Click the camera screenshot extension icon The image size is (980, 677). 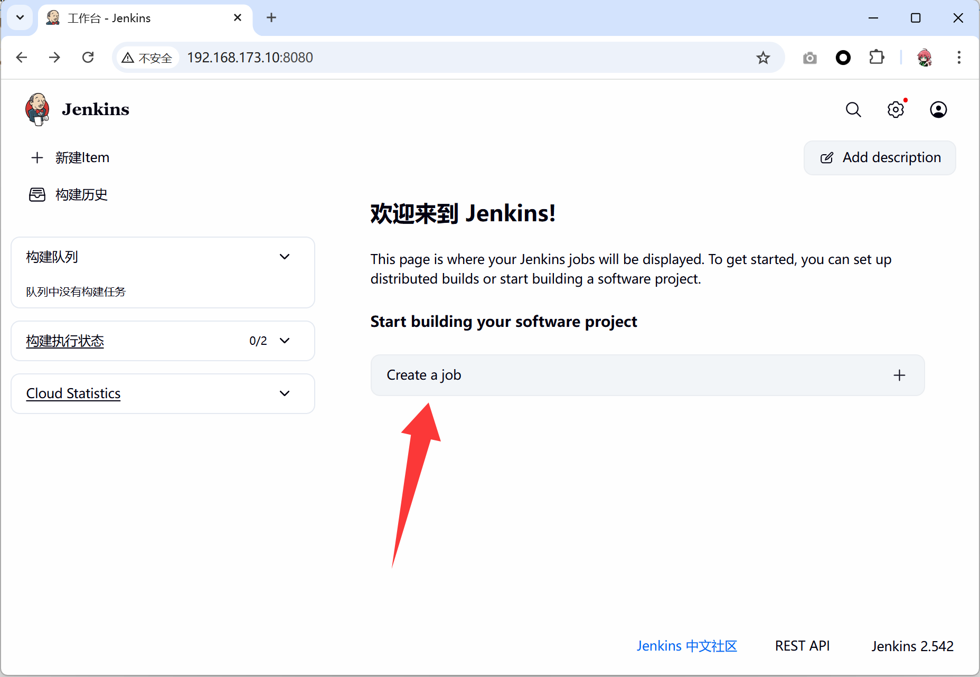(809, 58)
